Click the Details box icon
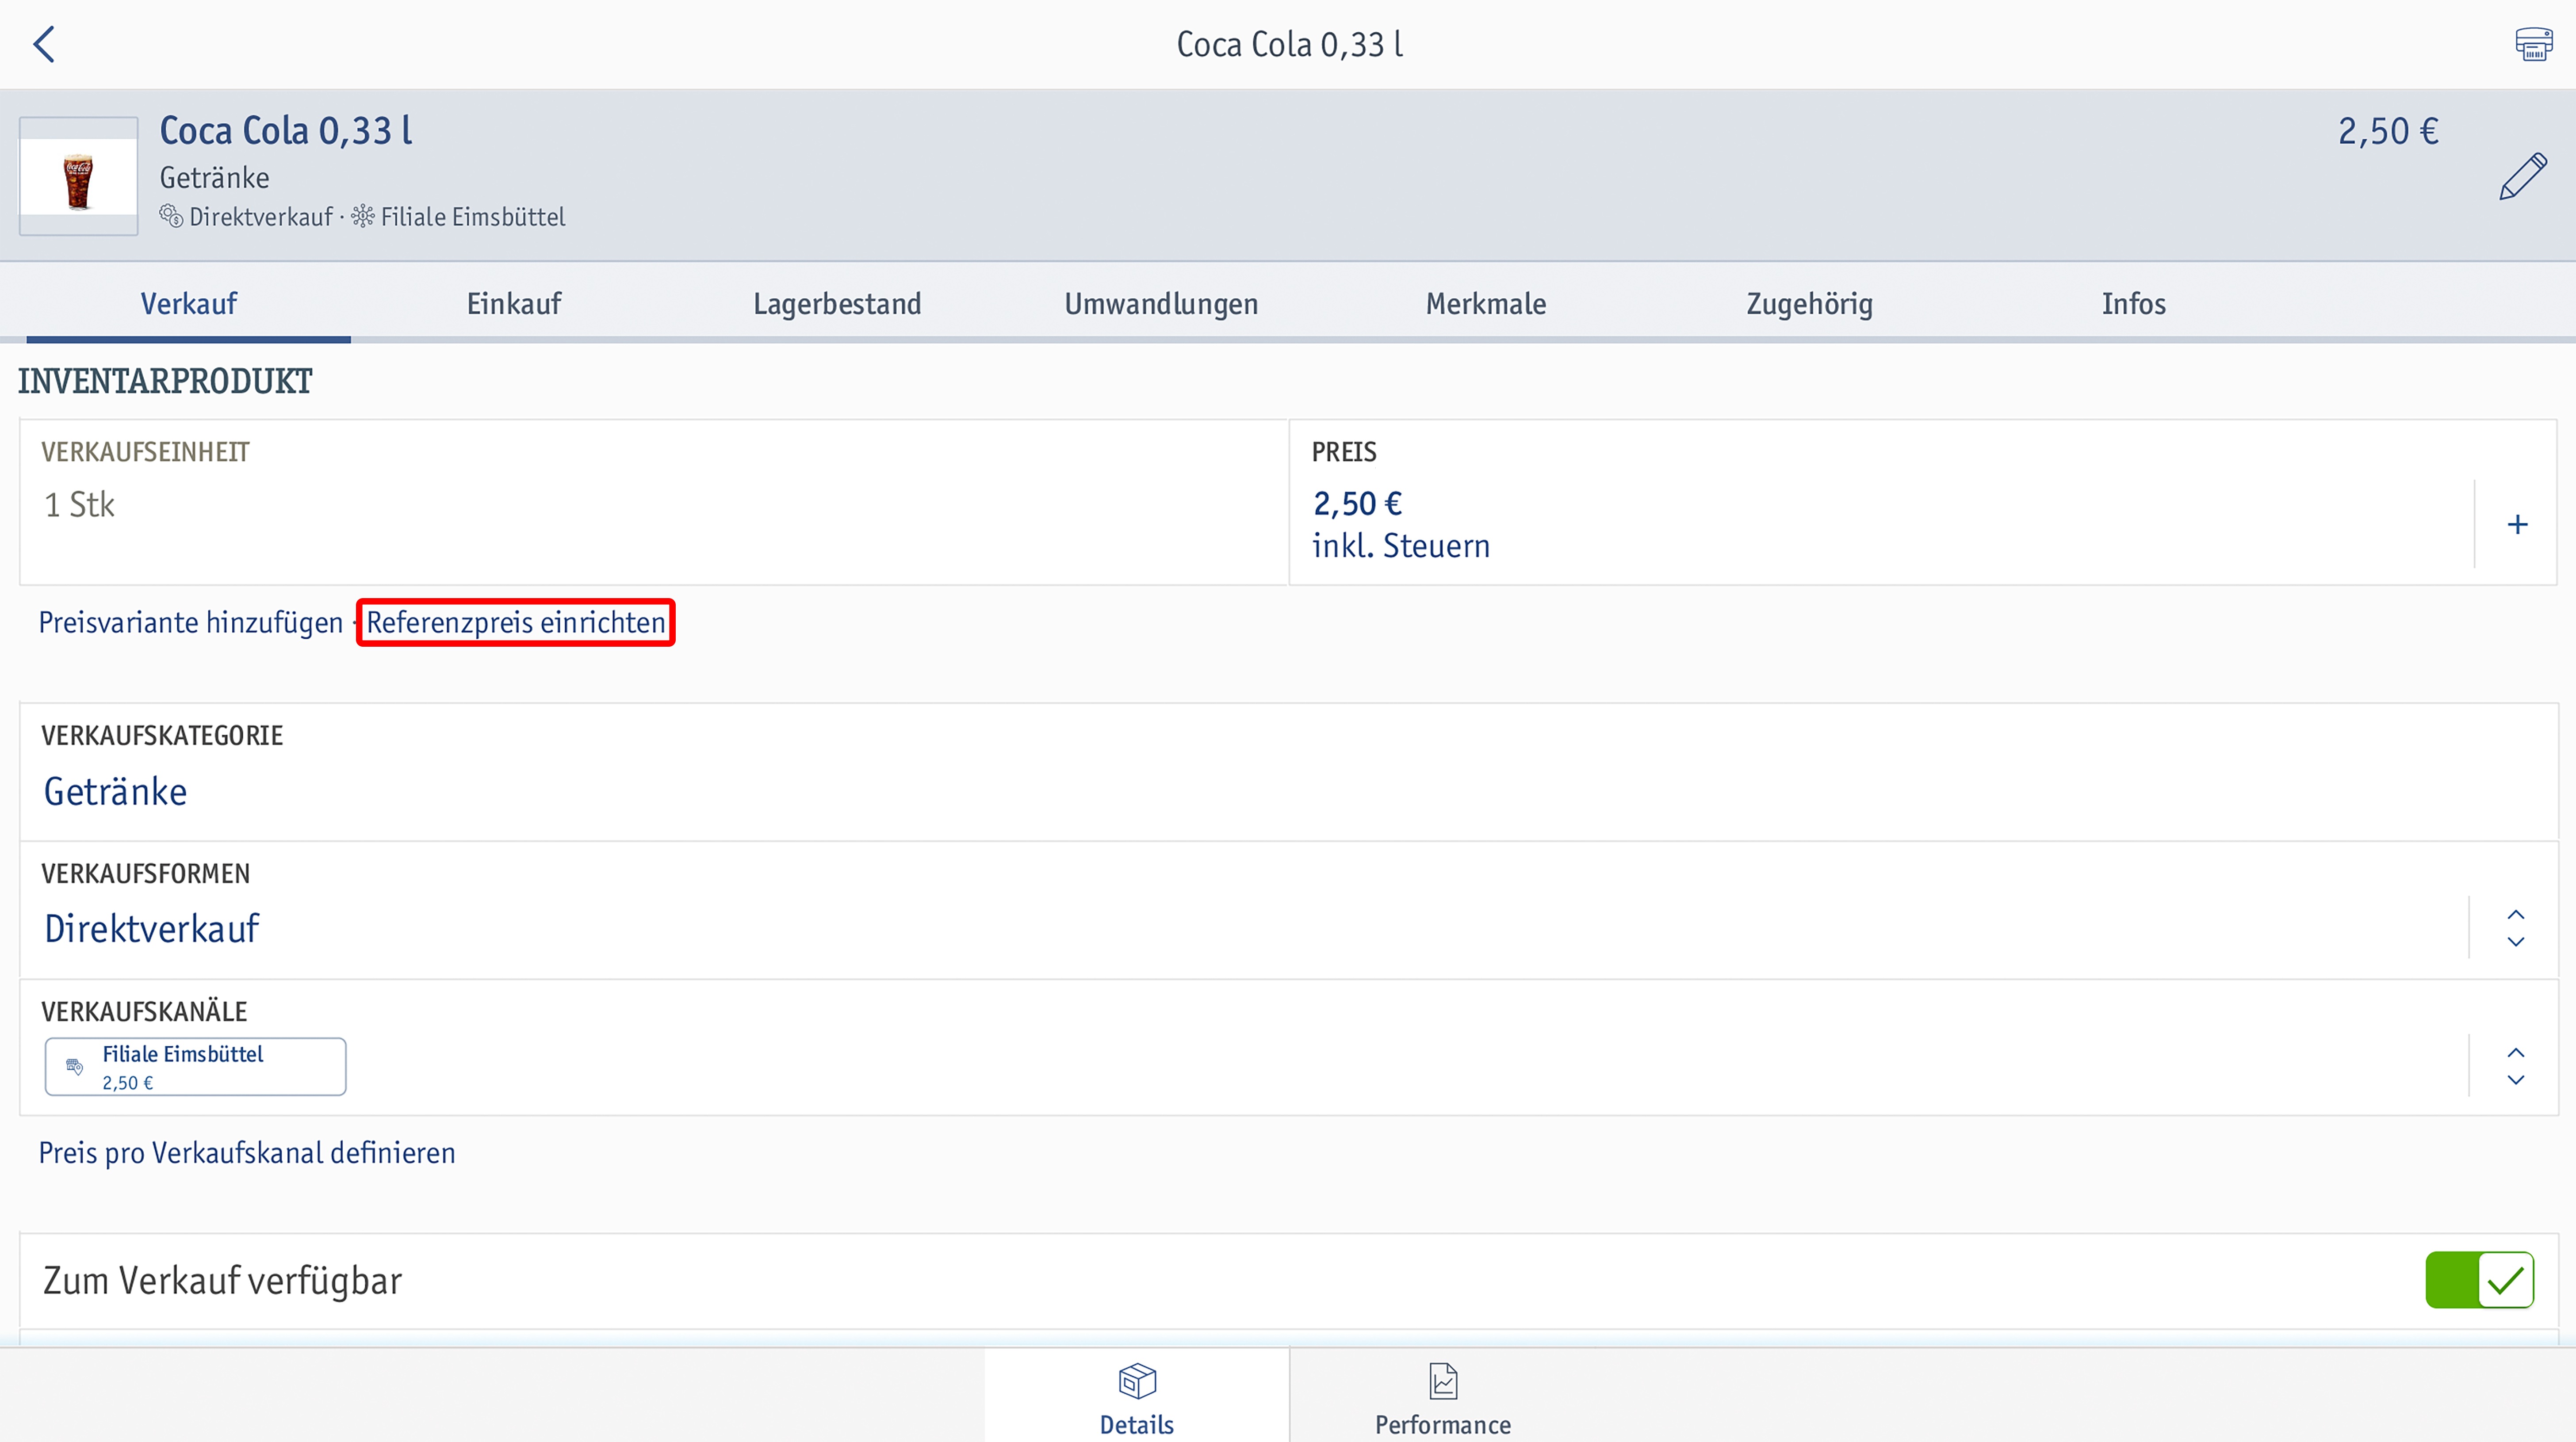2576x1442 pixels. [x=1137, y=1381]
